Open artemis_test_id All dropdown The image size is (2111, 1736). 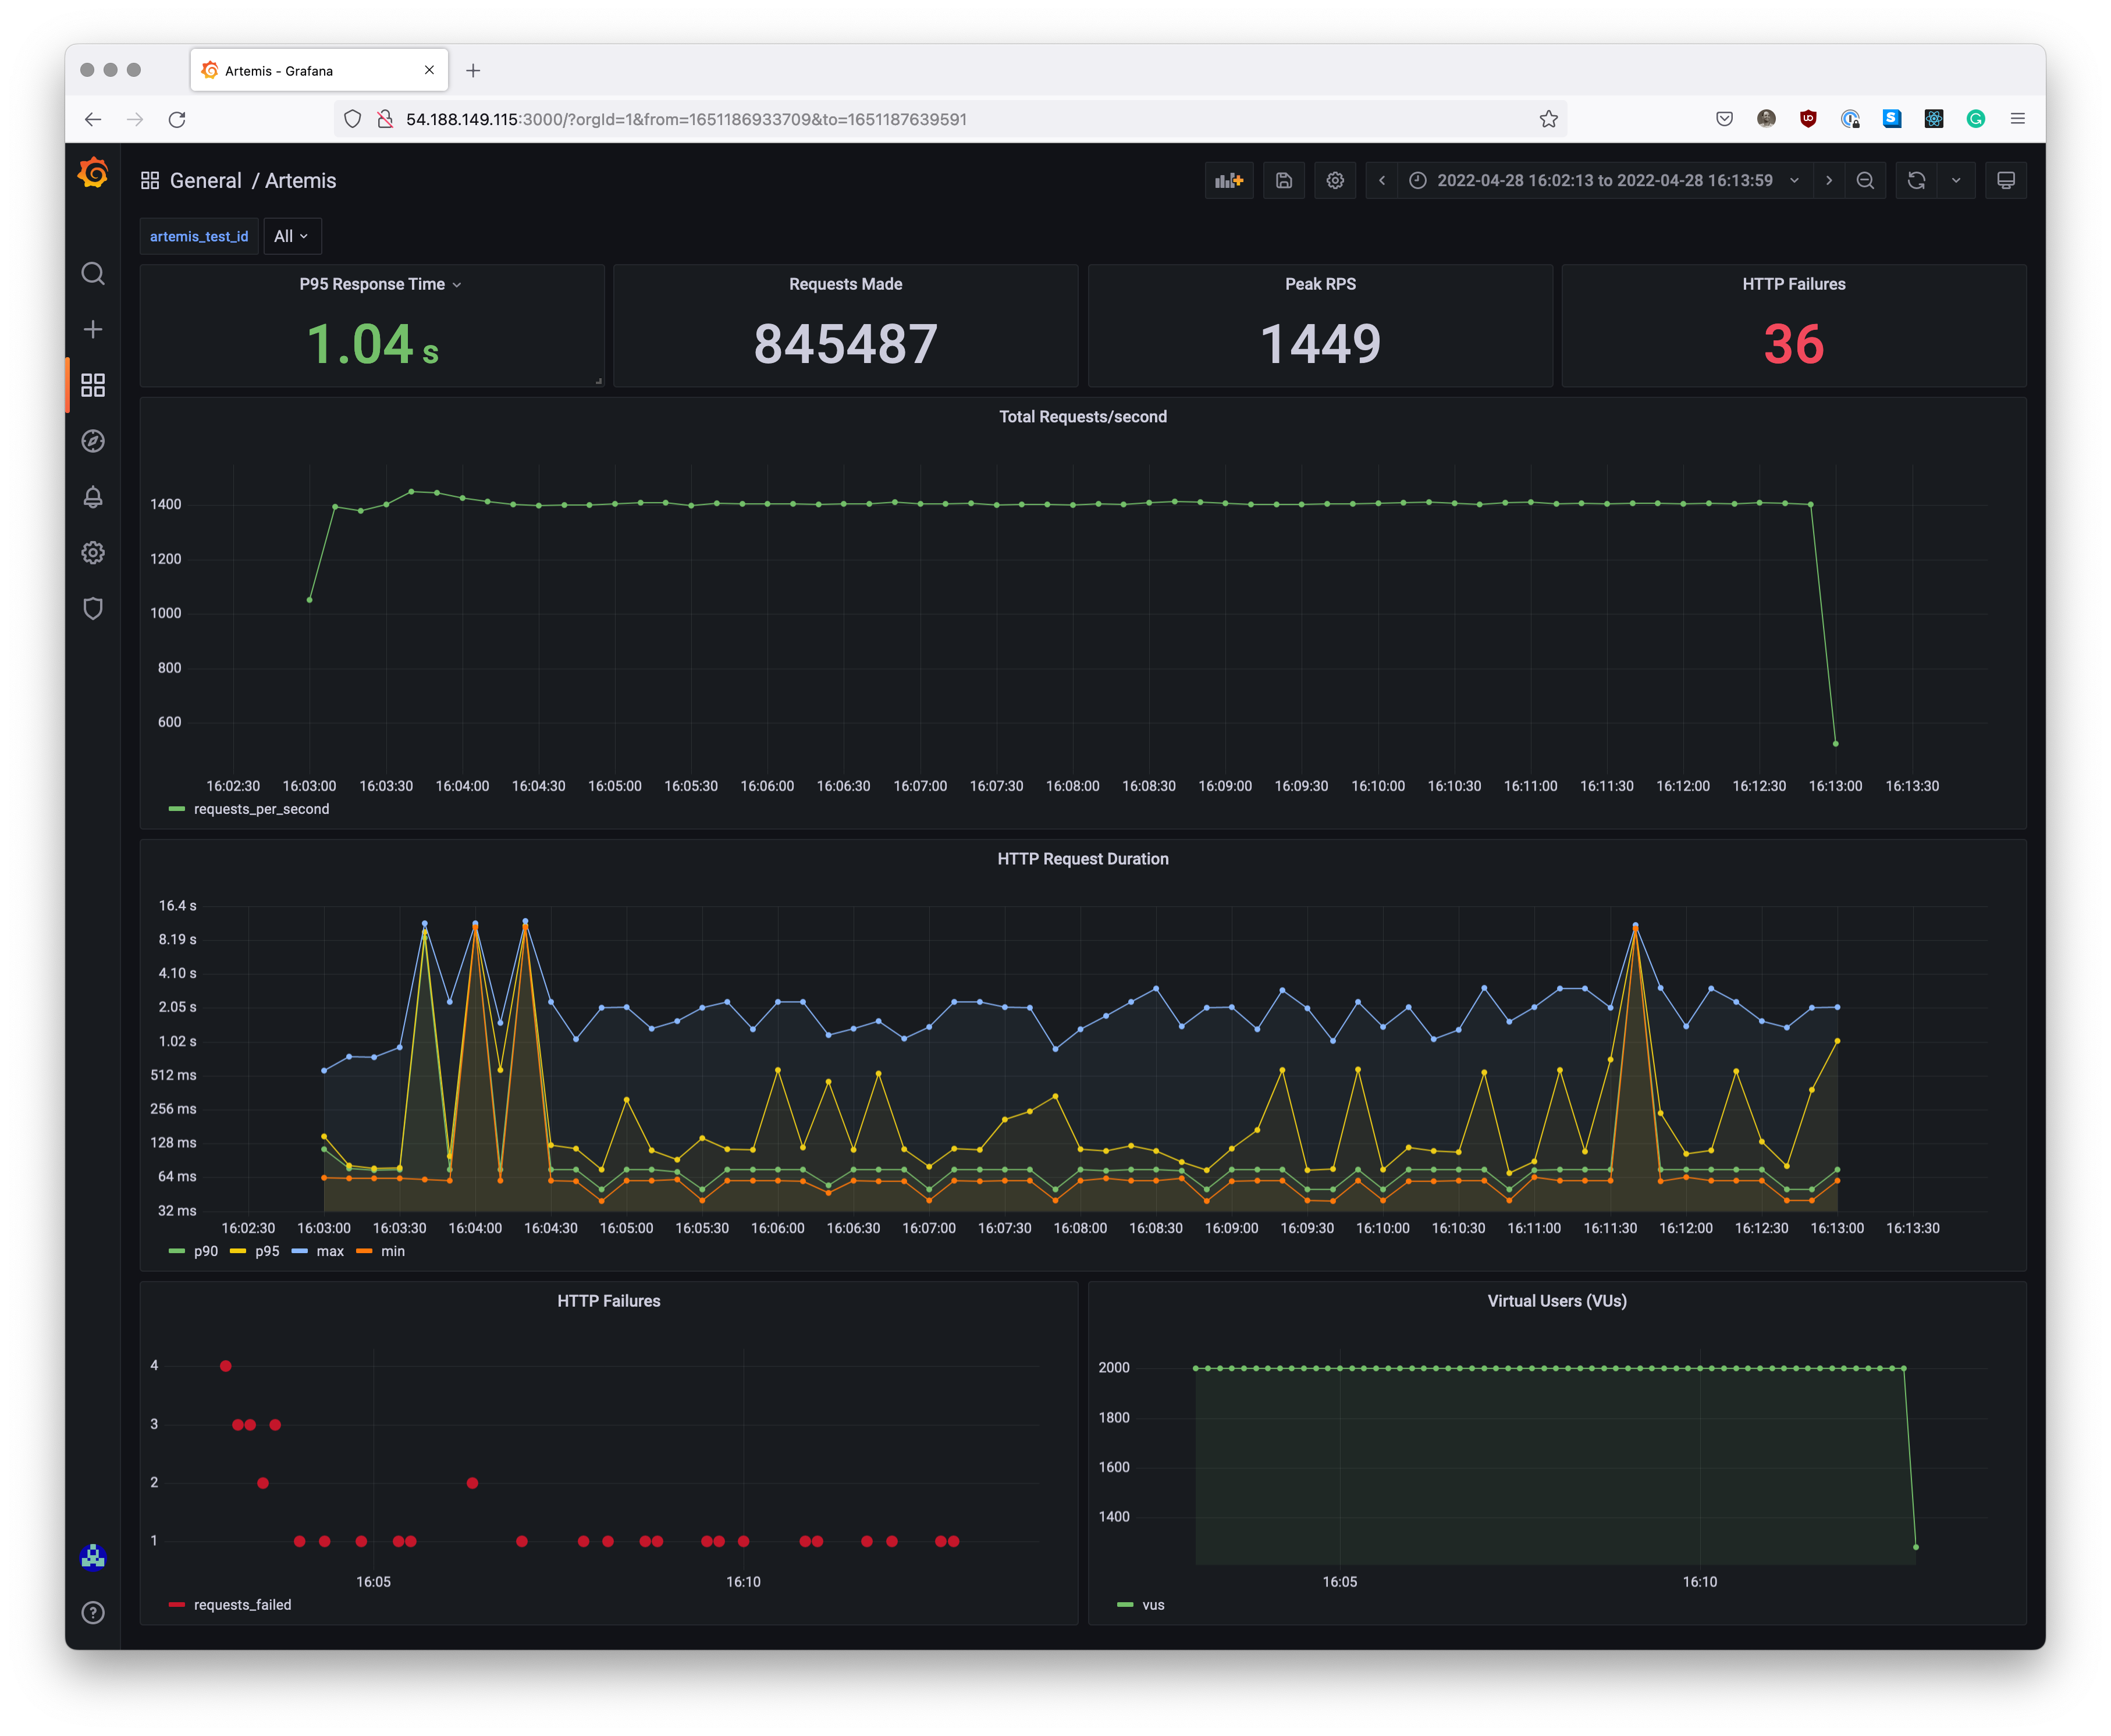tap(291, 237)
